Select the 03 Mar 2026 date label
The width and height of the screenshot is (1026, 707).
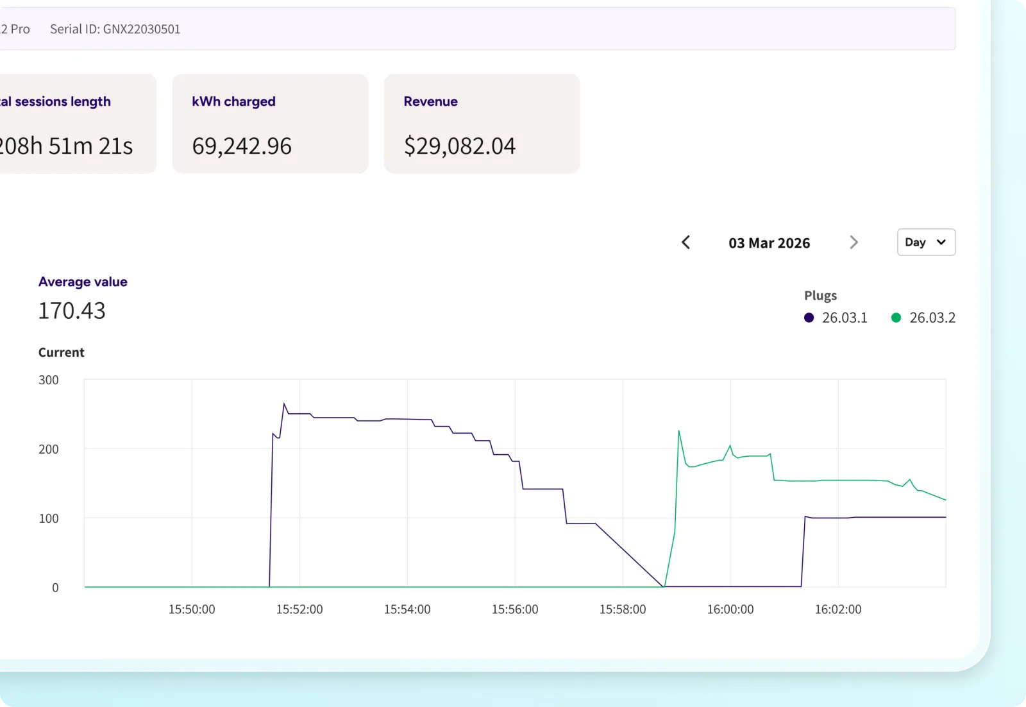(769, 243)
